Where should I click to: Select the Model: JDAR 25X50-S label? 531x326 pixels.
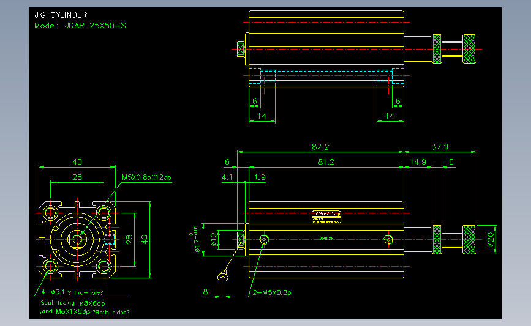coord(80,26)
